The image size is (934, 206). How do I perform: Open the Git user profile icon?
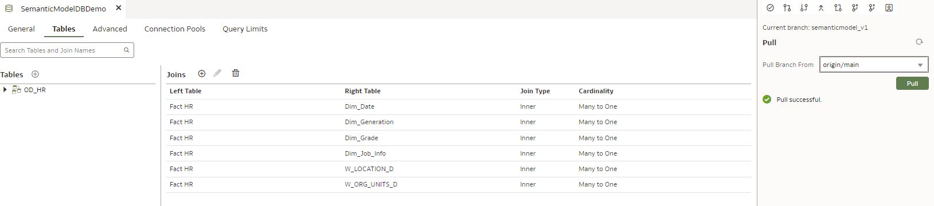coord(889,8)
